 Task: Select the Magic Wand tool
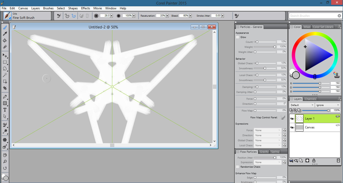pos(5,75)
